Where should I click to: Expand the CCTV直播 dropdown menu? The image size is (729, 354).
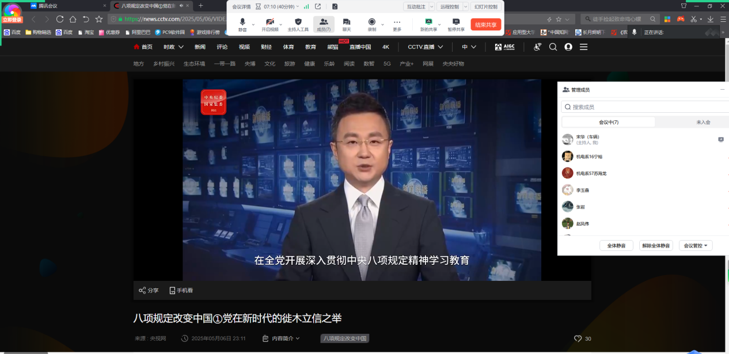coord(441,47)
